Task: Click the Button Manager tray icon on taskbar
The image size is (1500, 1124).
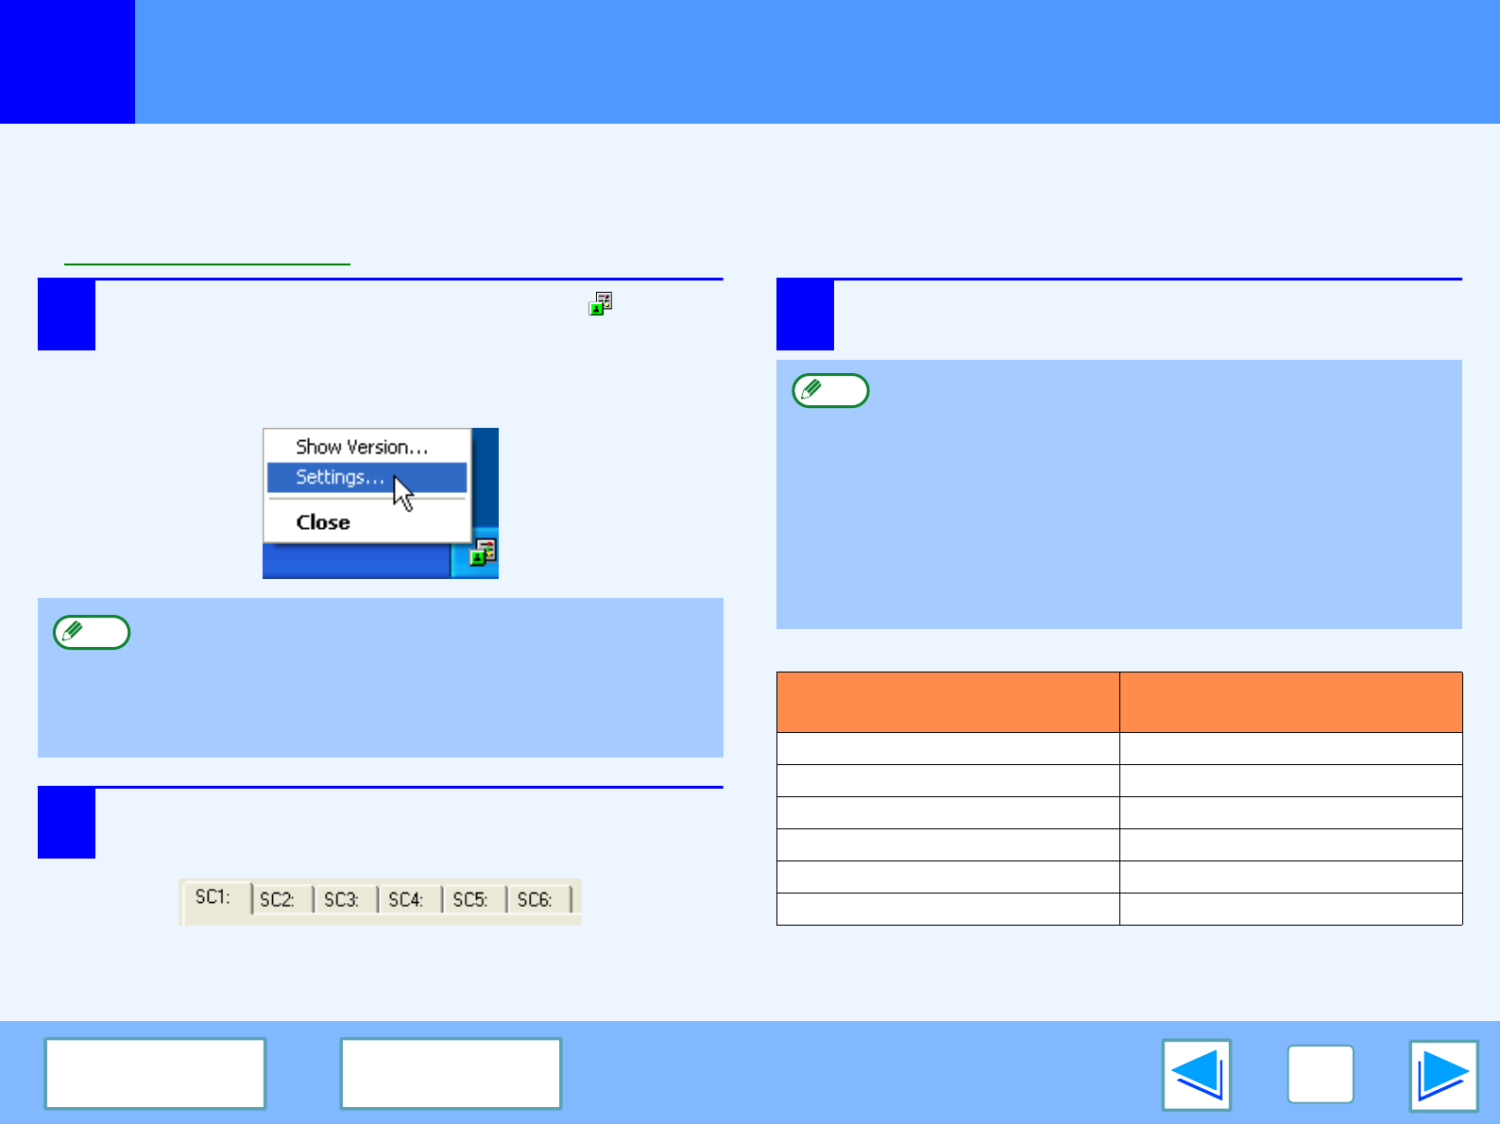Action: (x=484, y=553)
